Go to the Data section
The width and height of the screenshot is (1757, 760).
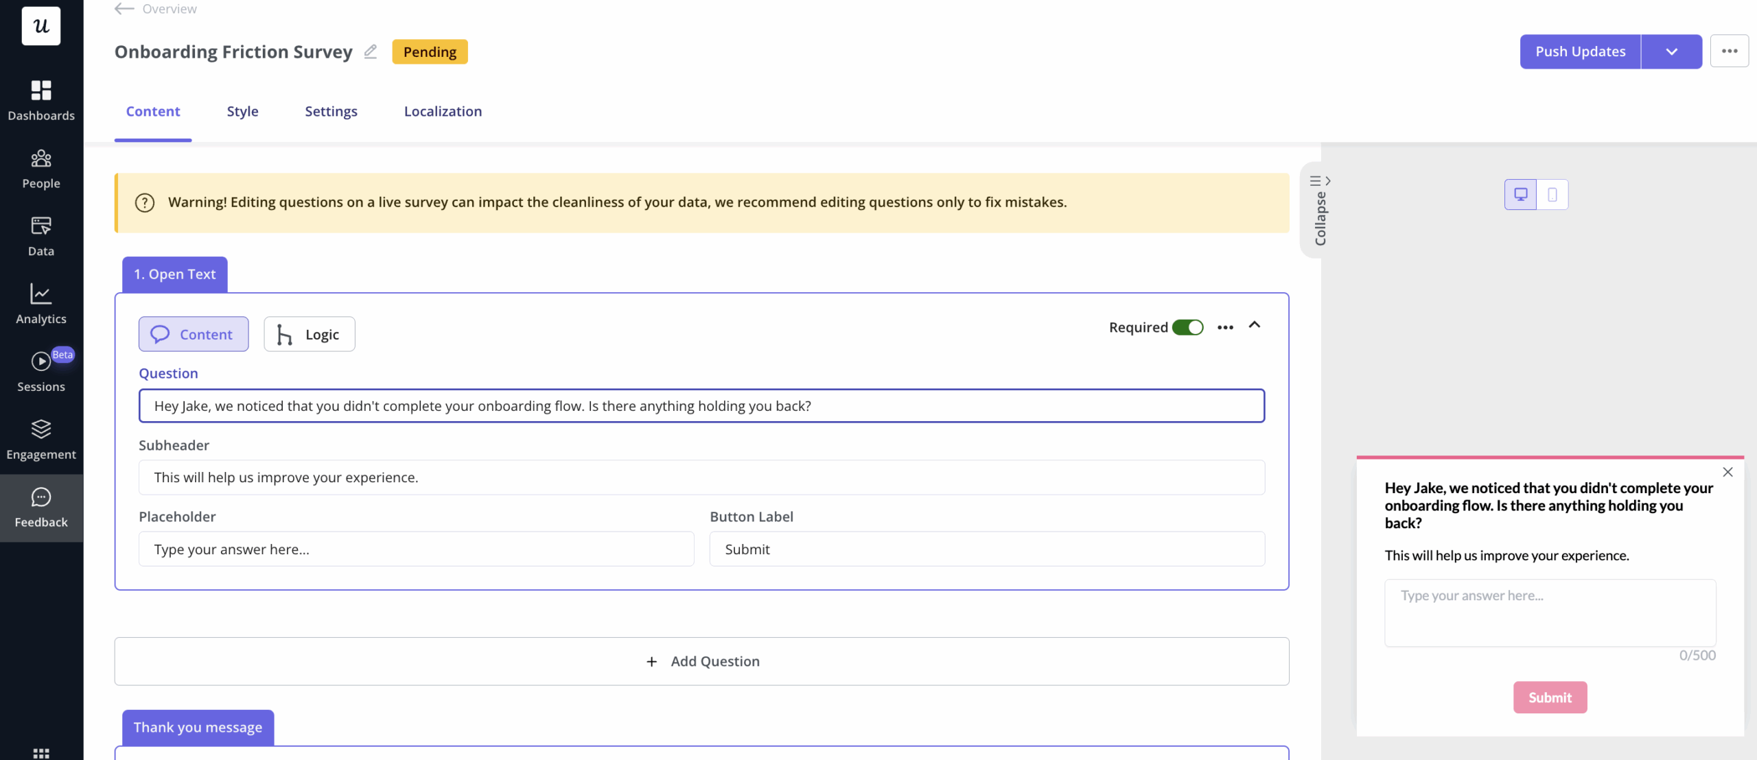pyautogui.click(x=41, y=237)
